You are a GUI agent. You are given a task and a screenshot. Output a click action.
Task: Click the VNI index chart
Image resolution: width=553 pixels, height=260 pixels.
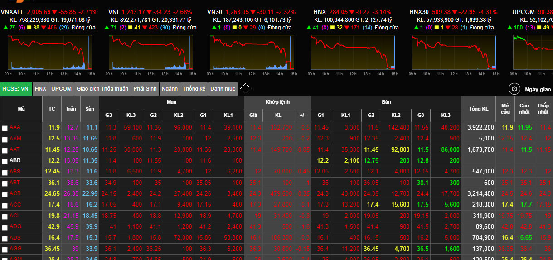pos(151,53)
